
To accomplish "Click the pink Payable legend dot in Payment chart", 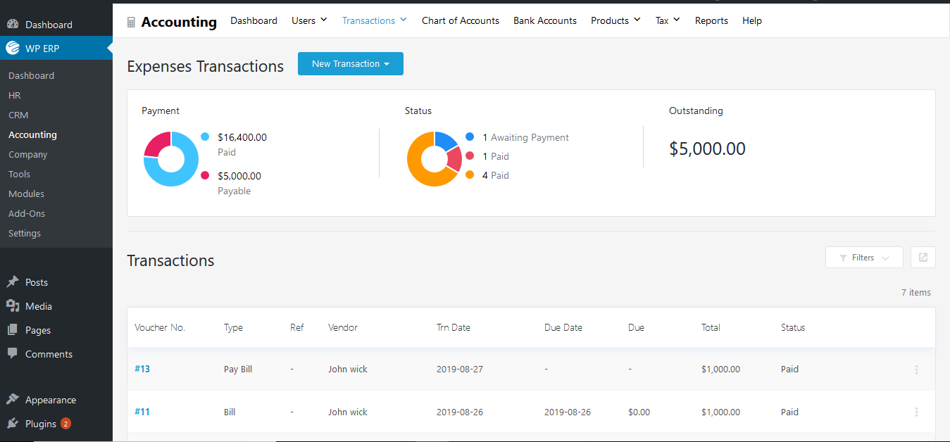I will (x=205, y=175).
